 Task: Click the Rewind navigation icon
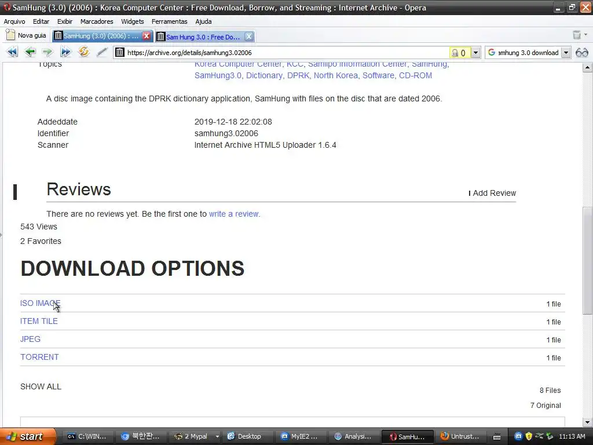point(12,52)
